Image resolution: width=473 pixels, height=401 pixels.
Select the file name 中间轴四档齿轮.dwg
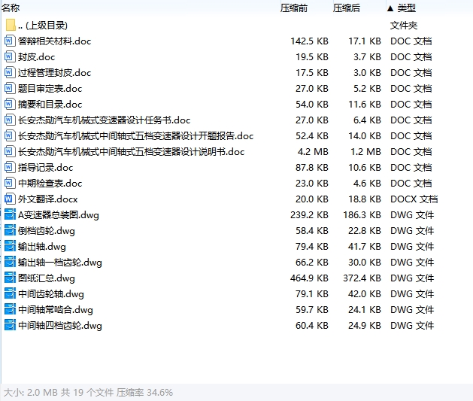[59, 326]
